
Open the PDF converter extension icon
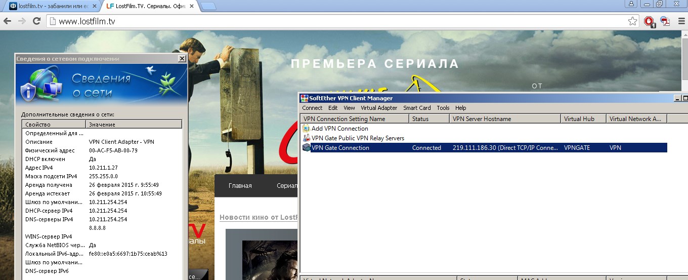click(665, 21)
